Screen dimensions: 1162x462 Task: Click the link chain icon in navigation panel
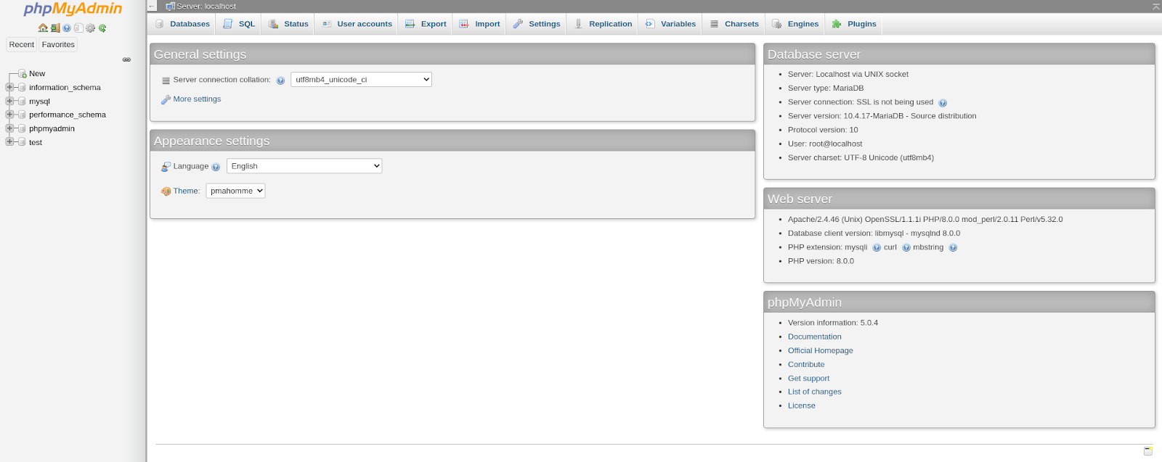[126, 59]
